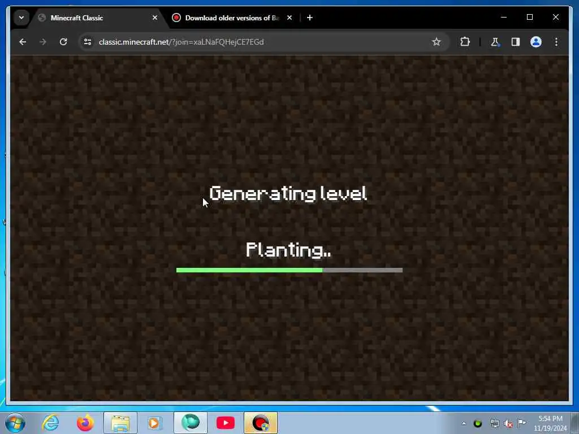Bookmark this page with the star

pos(437,42)
